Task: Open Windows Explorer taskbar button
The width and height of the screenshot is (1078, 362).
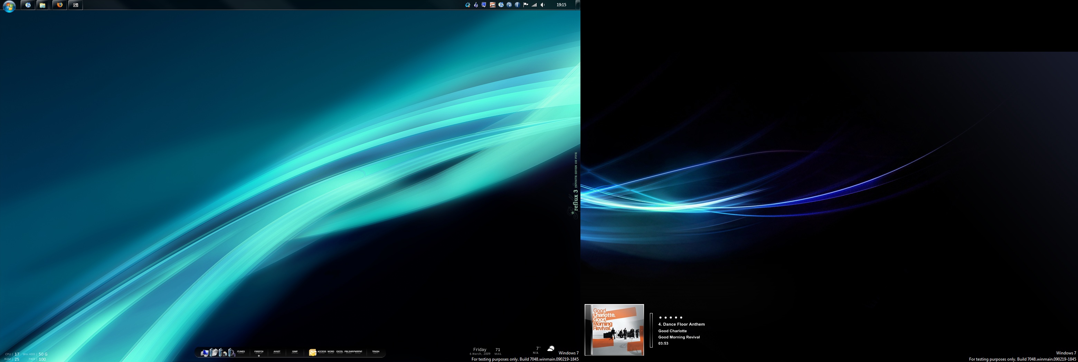Action: click(x=43, y=5)
